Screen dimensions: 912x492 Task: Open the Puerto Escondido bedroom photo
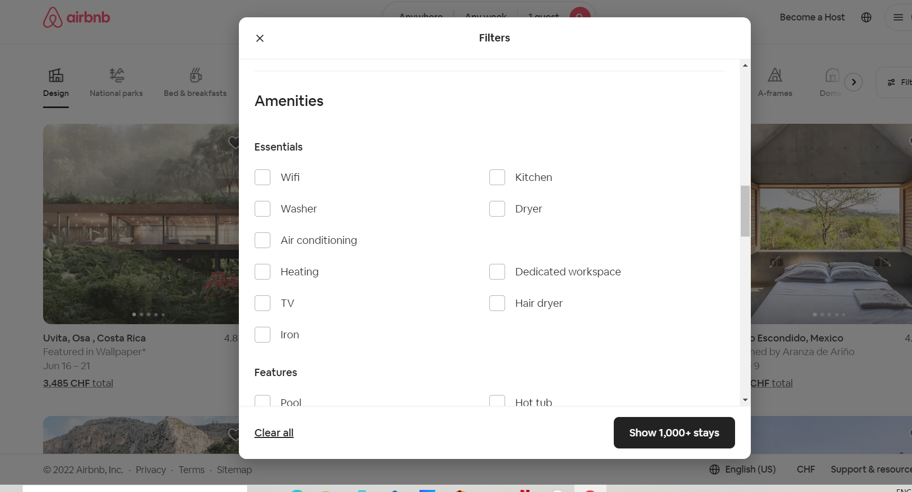(831, 224)
